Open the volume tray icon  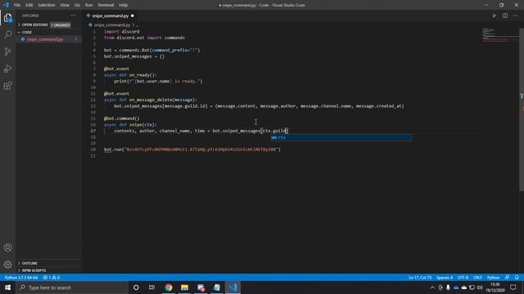(480, 287)
